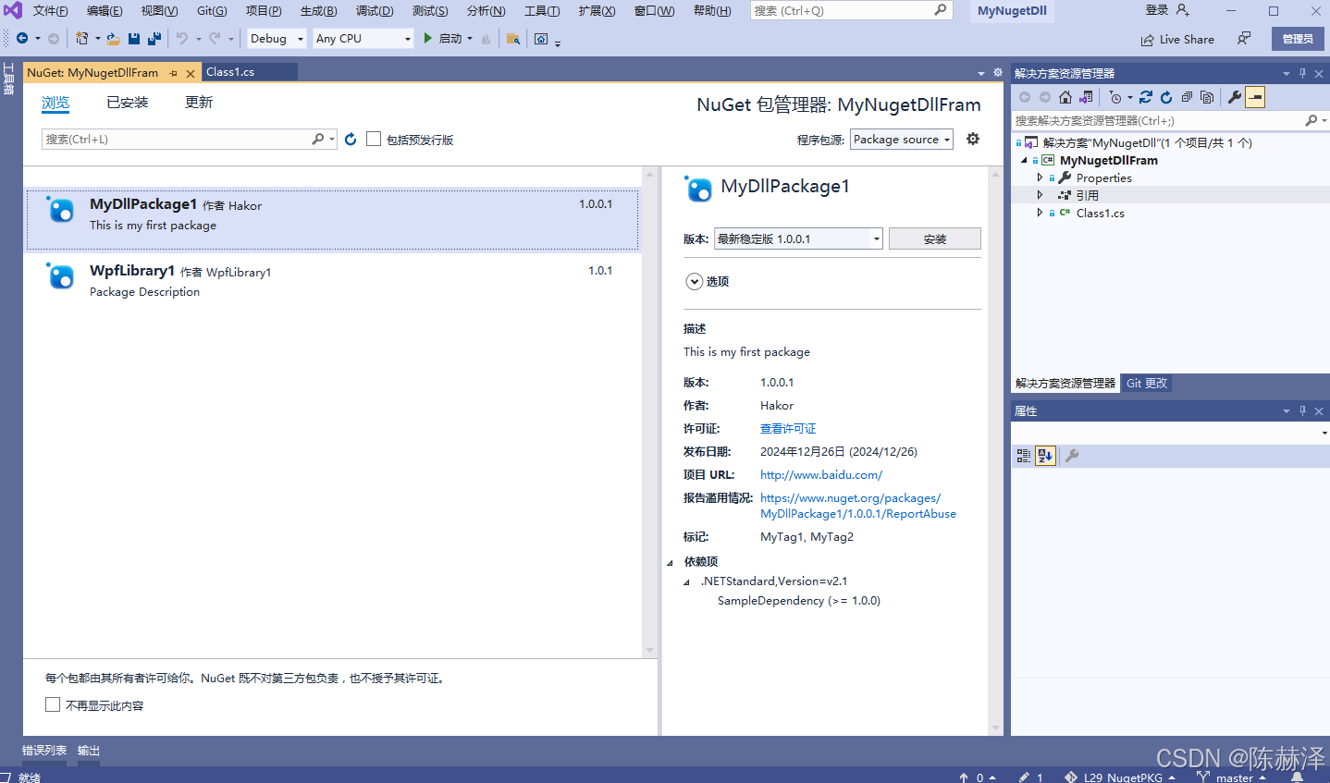
Task: Click the new project toolbar icon
Action: 82,39
